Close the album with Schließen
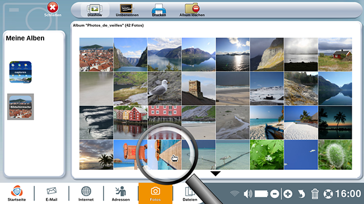 click(53, 10)
